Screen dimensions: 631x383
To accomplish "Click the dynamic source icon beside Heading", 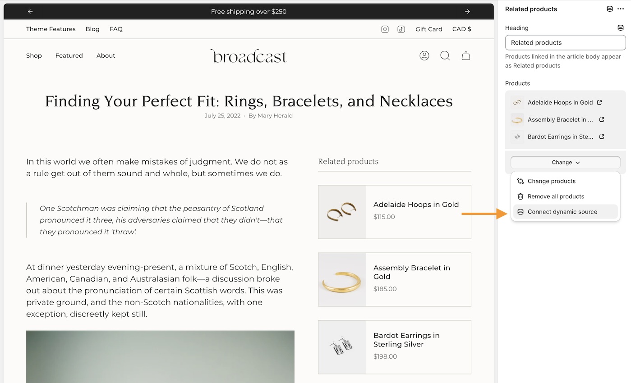I will [620, 28].
